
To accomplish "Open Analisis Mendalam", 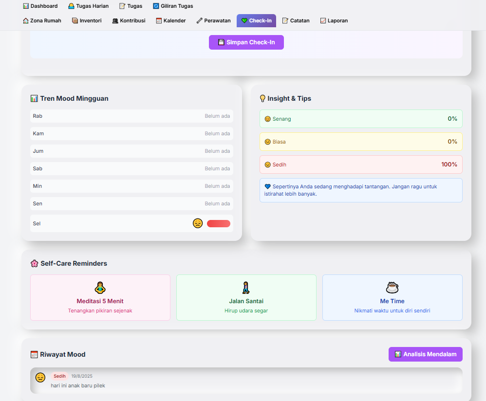I will pos(425,354).
